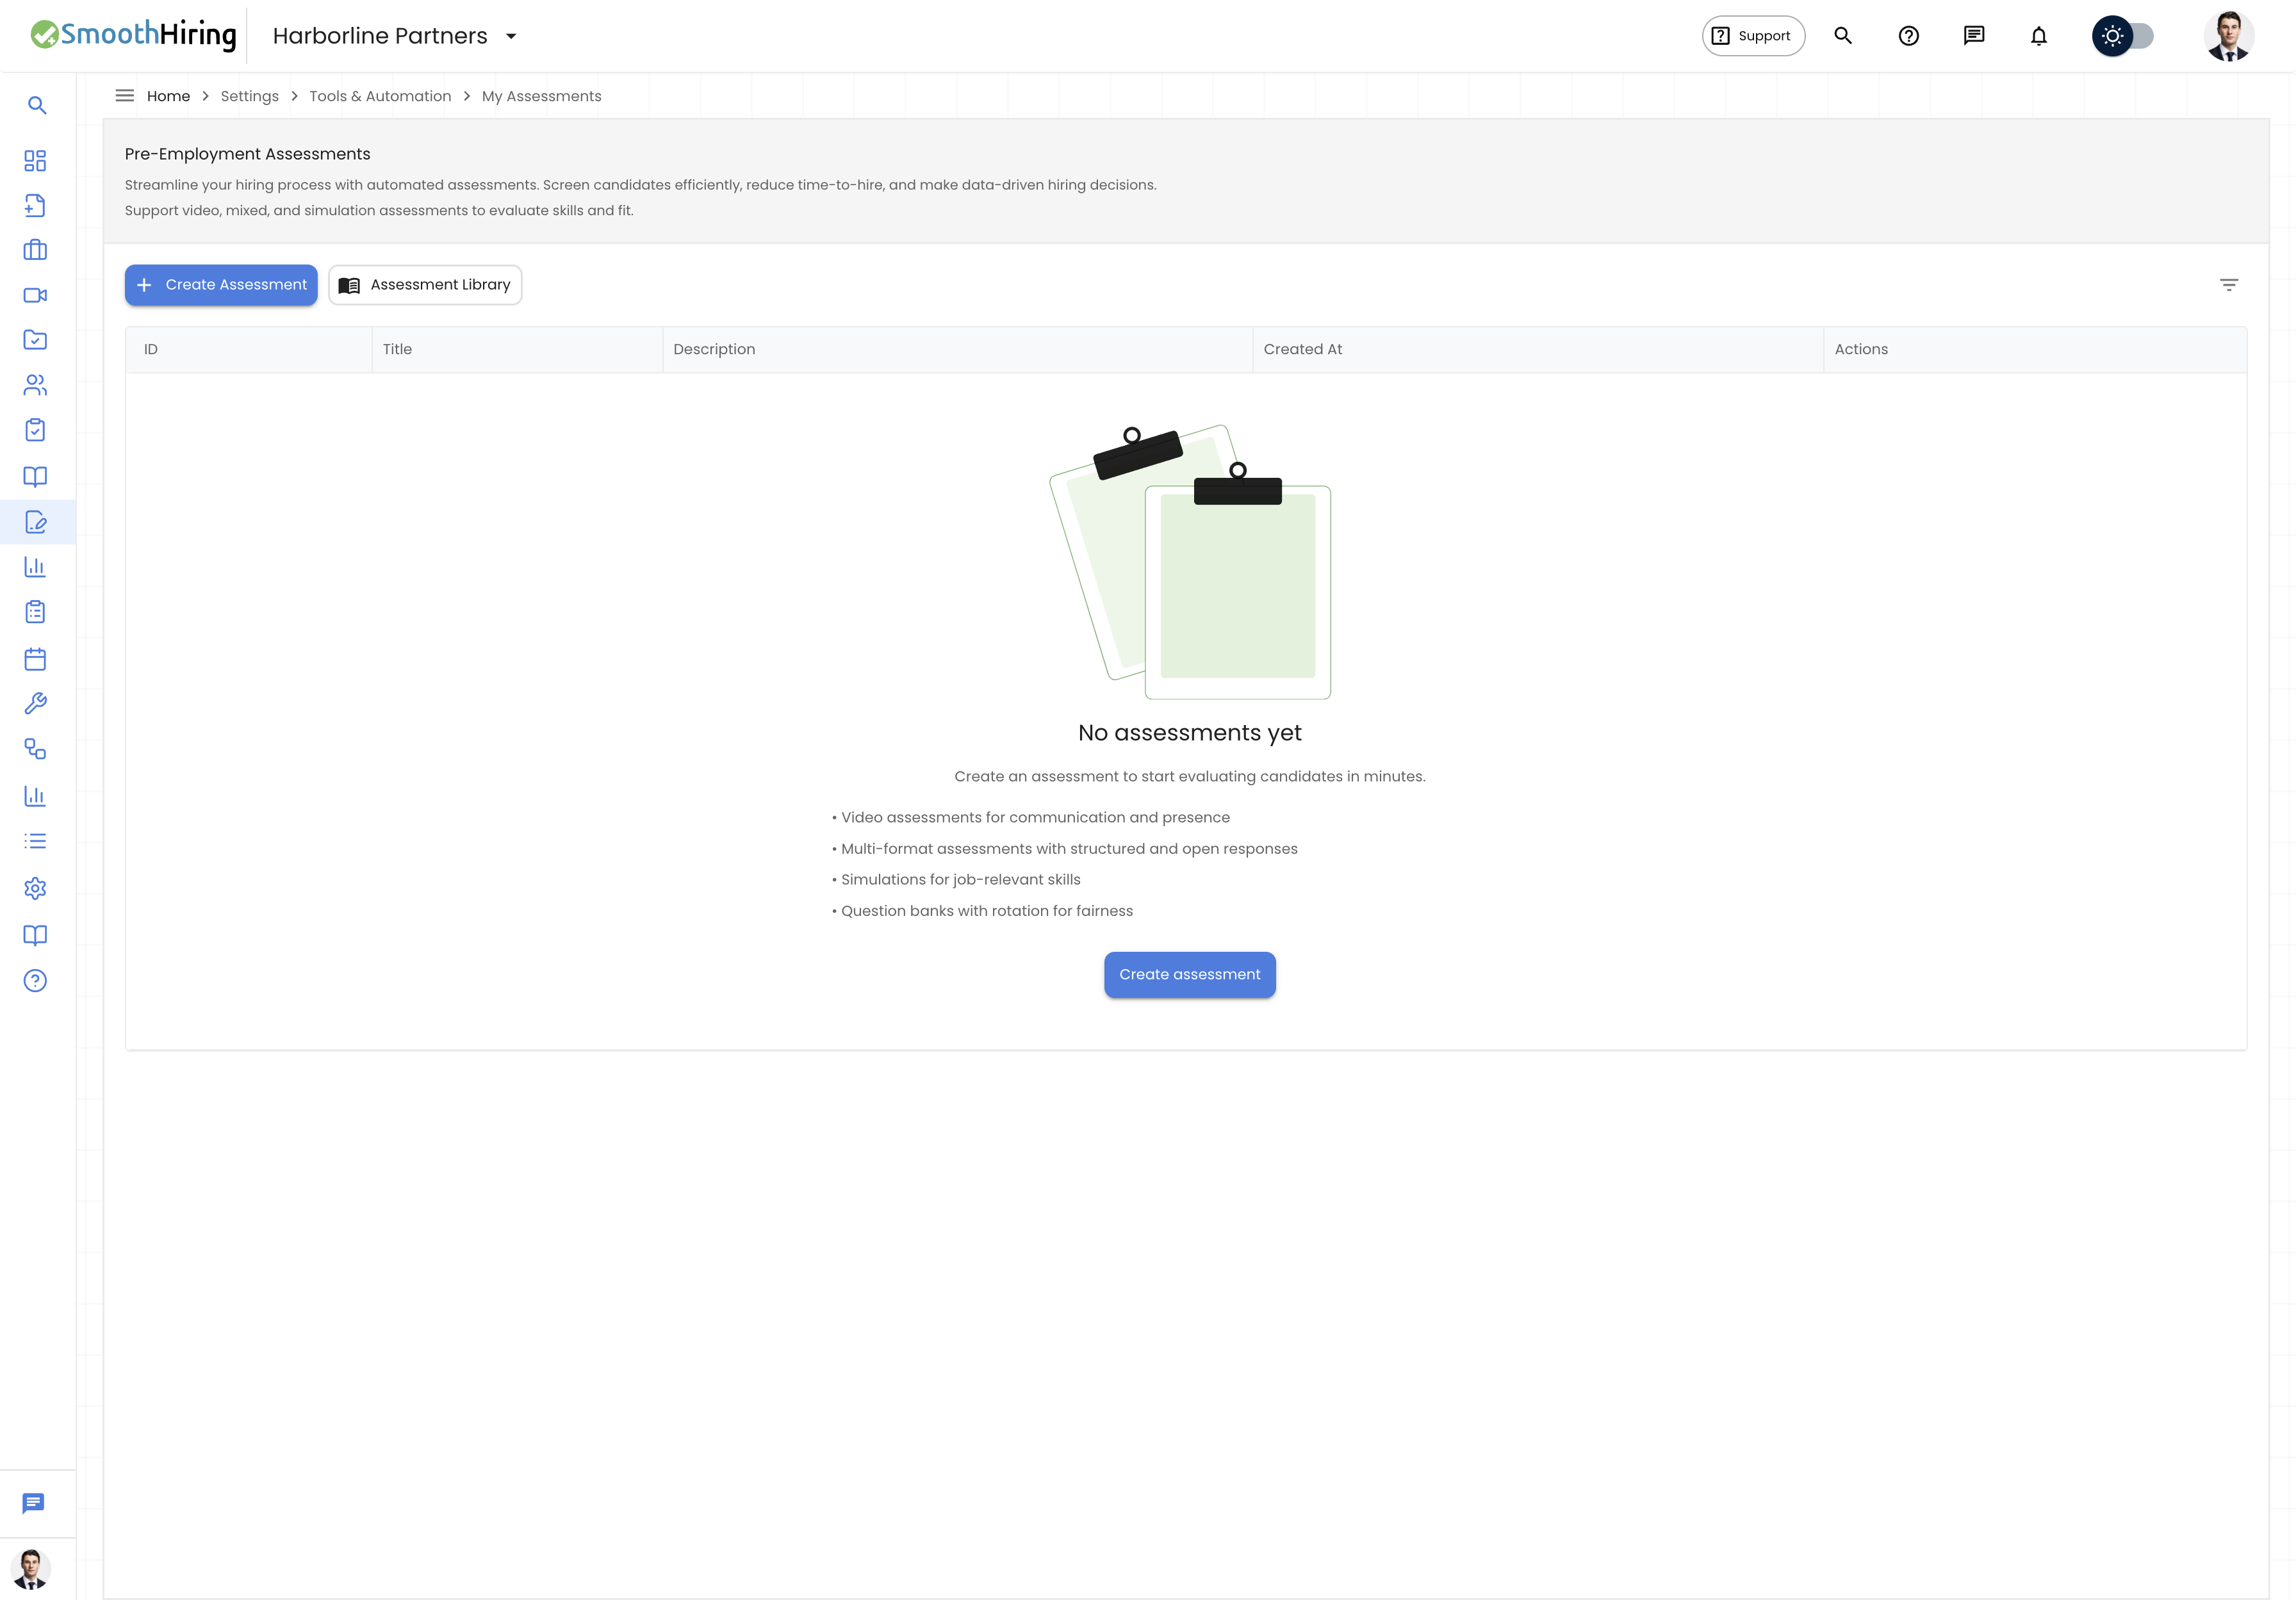Open the people candidates icon in sidebar
Image resolution: width=2296 pixels, height=1600 pixels.
tap(35, 385)
